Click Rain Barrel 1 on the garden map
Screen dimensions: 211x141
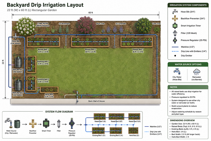click(x=18, y=62)
